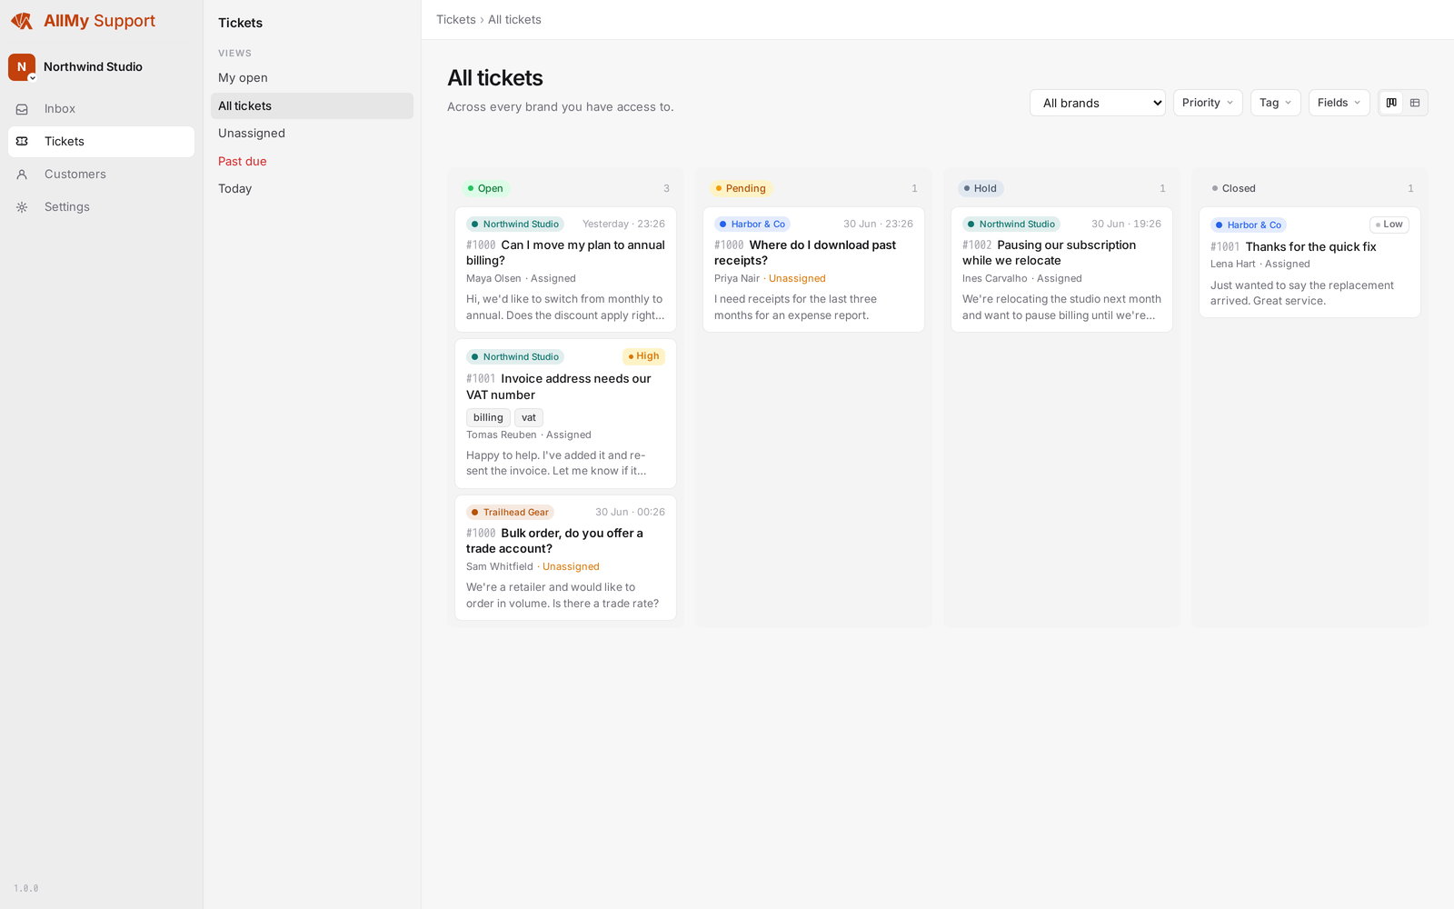Open the Tag filter dropdown
The height and width of the screenshot is (909, 1454).
pos(1275,103)
